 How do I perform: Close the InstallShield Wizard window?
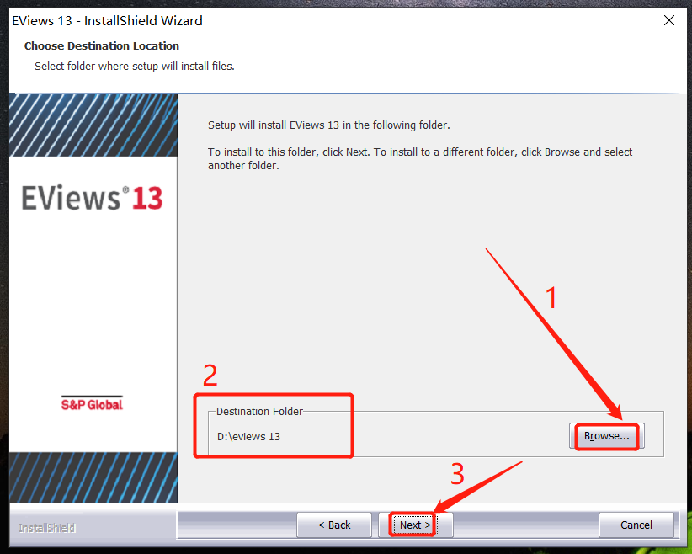(x=669, y=20)
